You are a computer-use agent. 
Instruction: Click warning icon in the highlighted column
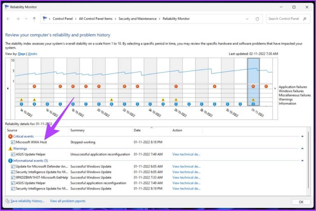pos(253,100)
